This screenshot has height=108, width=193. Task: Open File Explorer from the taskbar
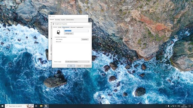pos(41,106)
